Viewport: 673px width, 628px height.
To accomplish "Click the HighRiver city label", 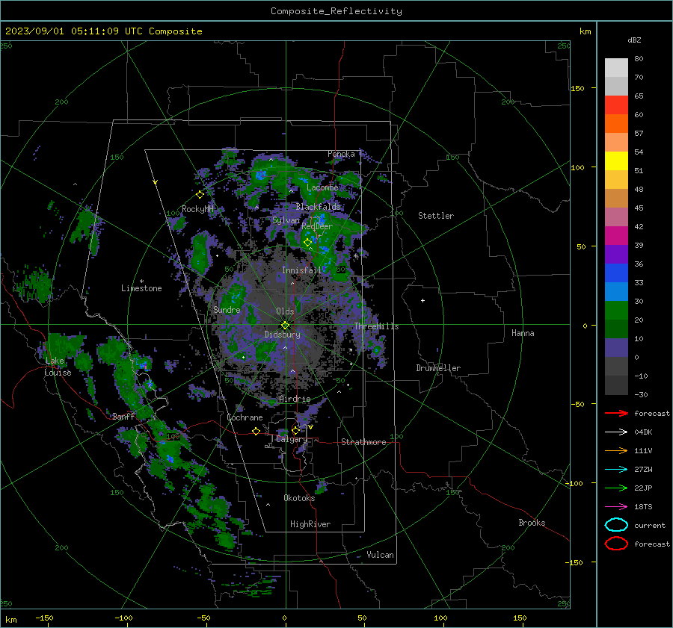I will [x=310, y=524].
